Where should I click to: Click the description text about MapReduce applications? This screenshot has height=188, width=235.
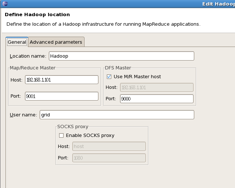tap(104, 24)
